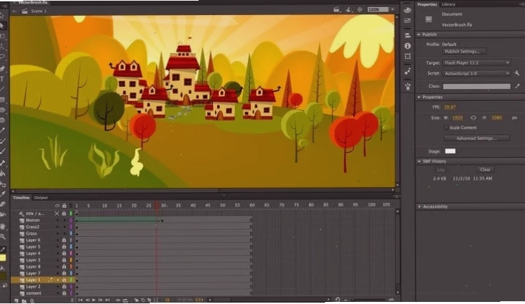Click the Class input field
Image resolution: width=525 pixels, height=304 pixels.
click(x=477, y=86)
